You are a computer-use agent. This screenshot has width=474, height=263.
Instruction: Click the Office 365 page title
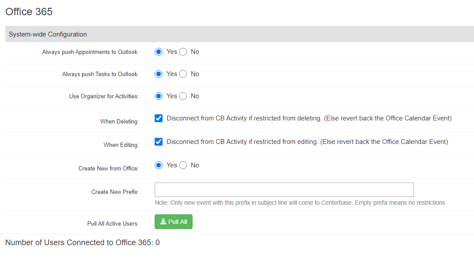29,12
